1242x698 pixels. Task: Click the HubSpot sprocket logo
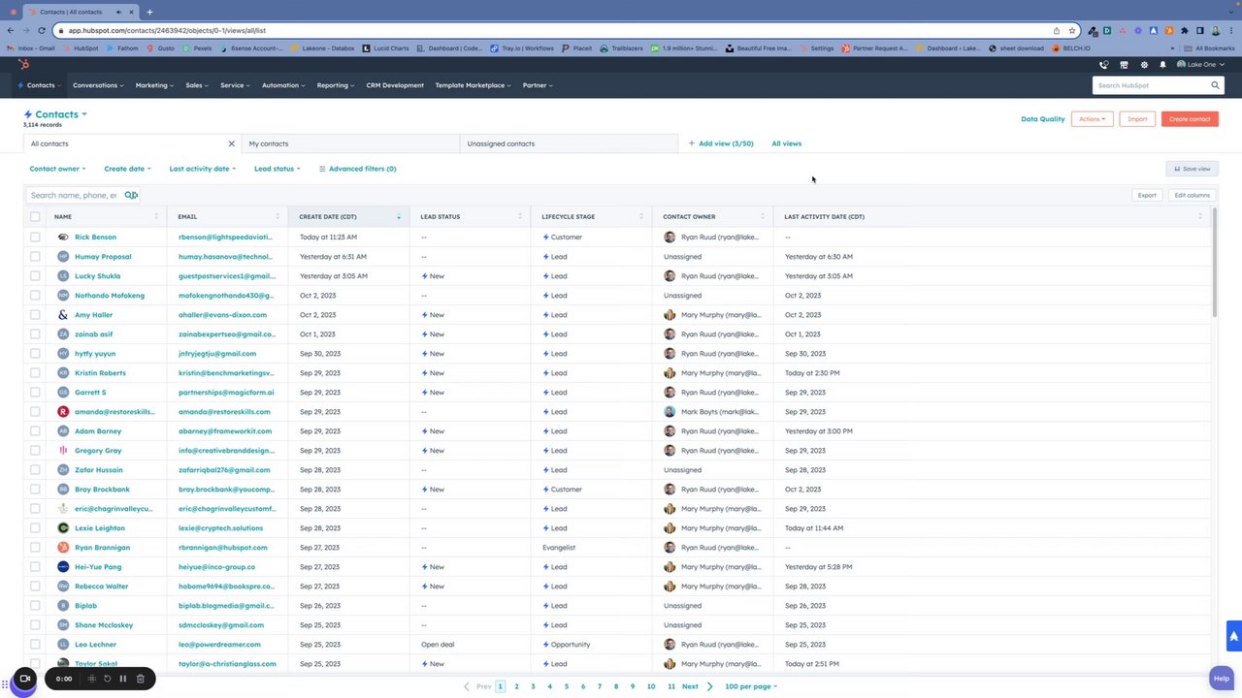23,65
